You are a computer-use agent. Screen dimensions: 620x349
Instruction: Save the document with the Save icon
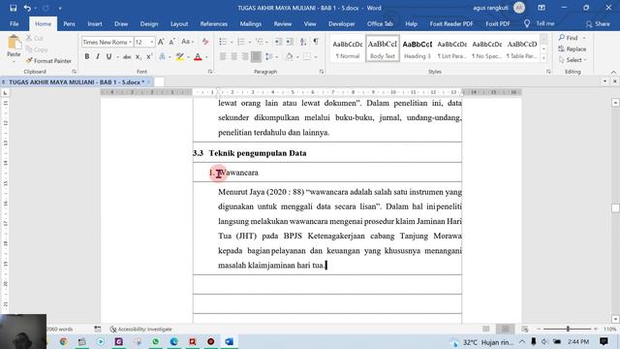coord(13,8)
